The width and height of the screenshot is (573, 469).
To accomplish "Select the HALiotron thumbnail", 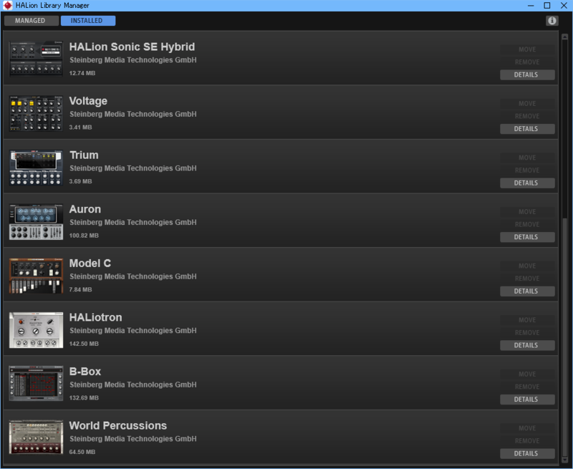I will 36,329.
